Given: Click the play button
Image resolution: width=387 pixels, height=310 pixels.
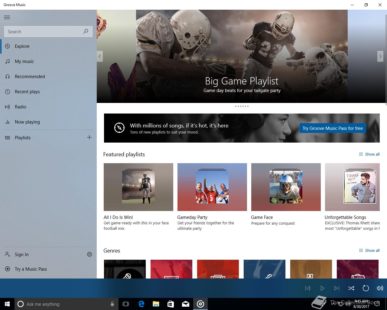Looking at the screenshot, I should point(322,288).
